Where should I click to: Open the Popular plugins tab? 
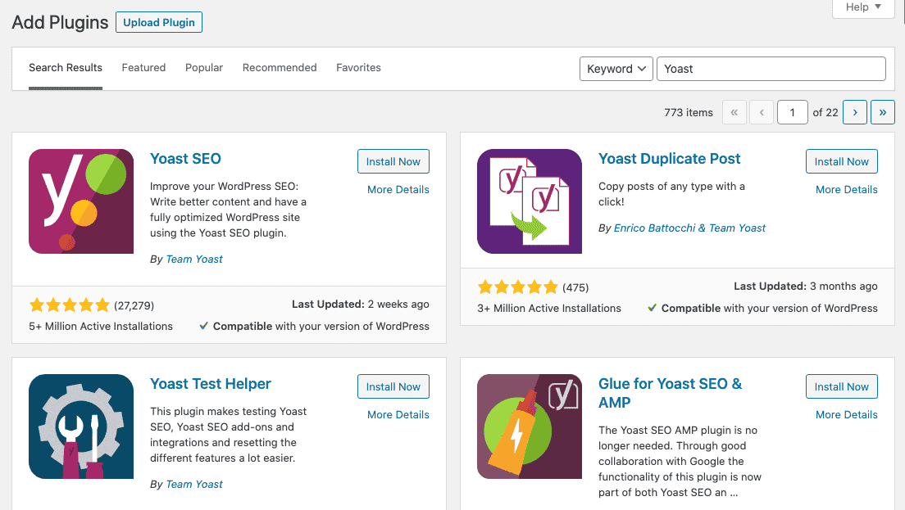pos(204,67)
